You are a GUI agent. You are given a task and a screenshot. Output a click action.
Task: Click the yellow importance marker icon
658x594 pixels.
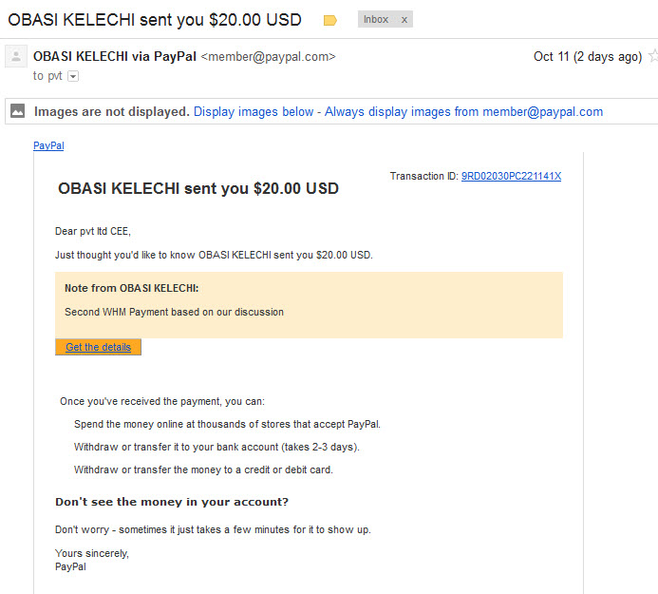[329, 20]
